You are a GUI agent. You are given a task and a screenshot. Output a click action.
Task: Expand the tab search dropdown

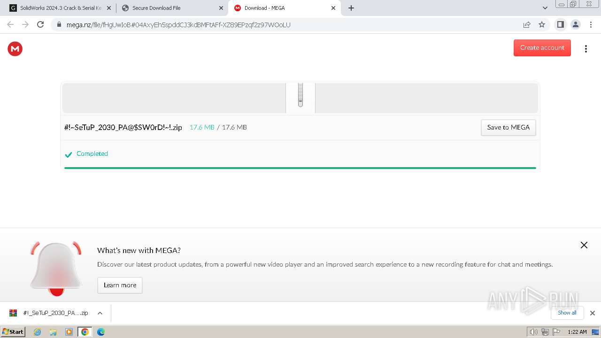[545, 8]
